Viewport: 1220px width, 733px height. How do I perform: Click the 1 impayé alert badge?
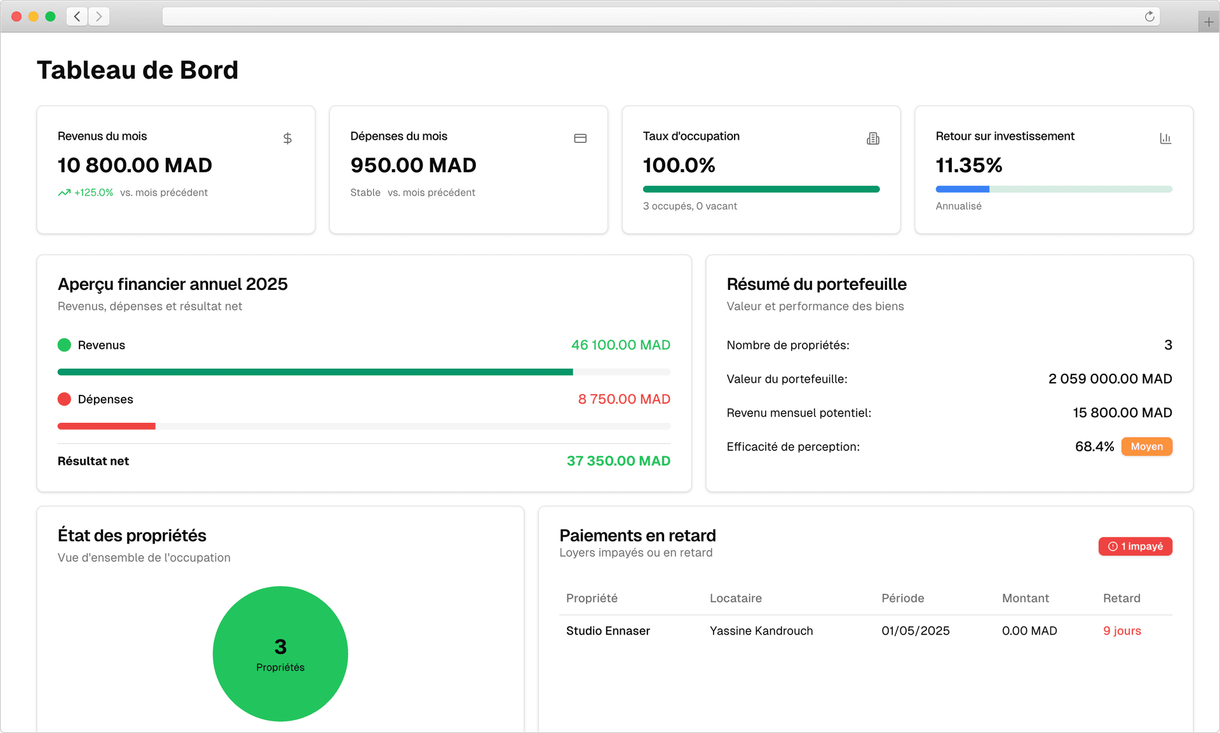(x=1135, y=546)
